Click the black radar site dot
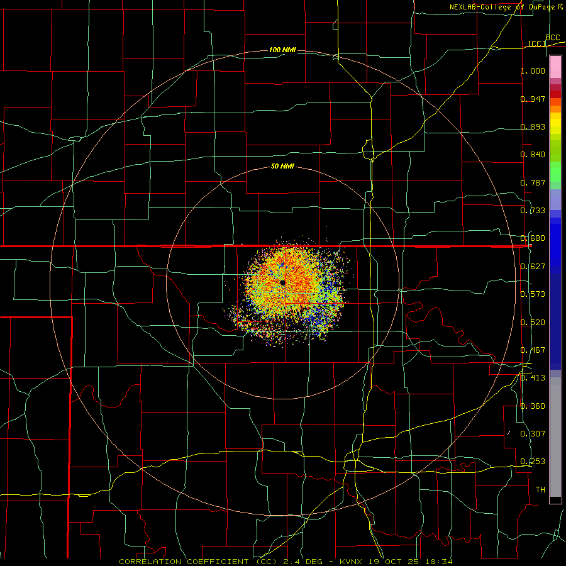Screen dimensions: 566x566 pyautogui.click(x=282, y=282)
